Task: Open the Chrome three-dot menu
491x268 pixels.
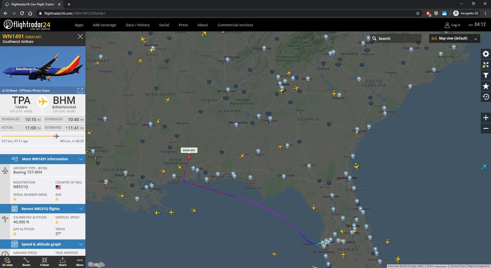Action: coord(486,13)
